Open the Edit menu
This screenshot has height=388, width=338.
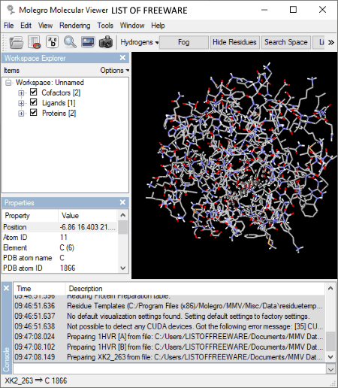(26, 26)
